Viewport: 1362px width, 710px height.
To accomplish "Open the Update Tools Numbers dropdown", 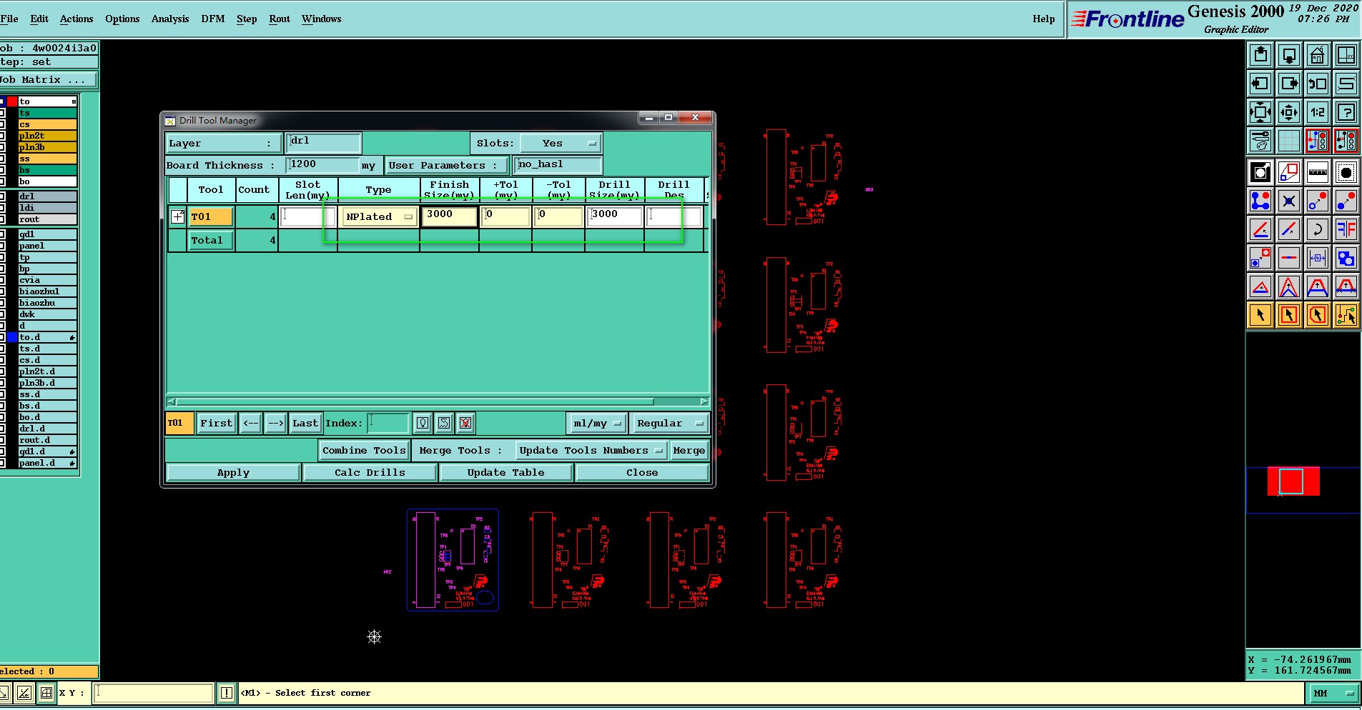I will [591, 451].
